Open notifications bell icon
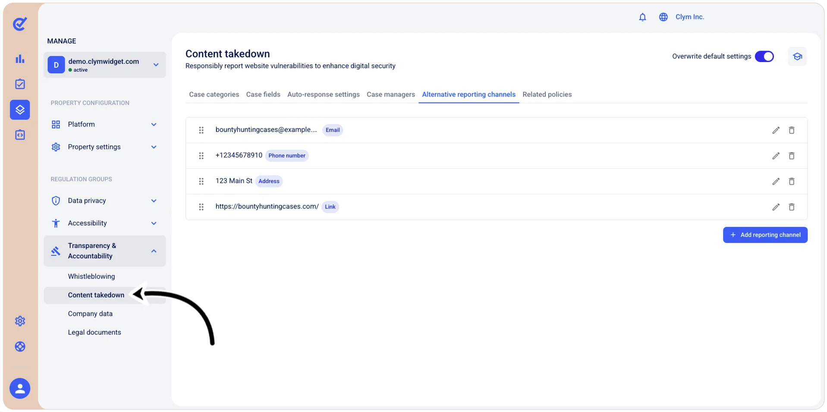 [x=642, y=17]
